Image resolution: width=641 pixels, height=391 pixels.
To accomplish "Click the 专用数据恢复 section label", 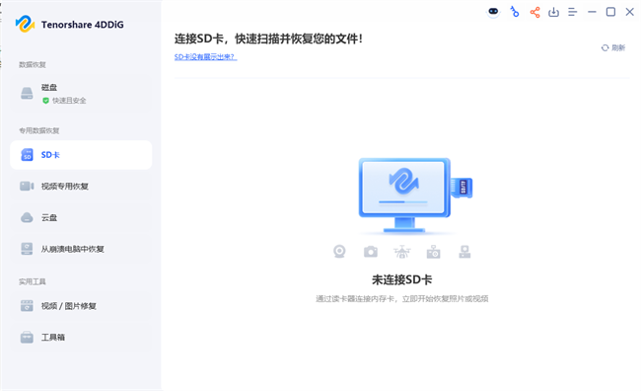I will [38, 130].
